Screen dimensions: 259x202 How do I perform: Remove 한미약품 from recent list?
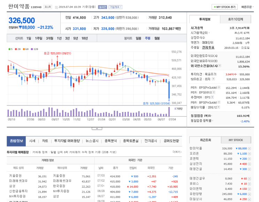[x=250, y=149]
